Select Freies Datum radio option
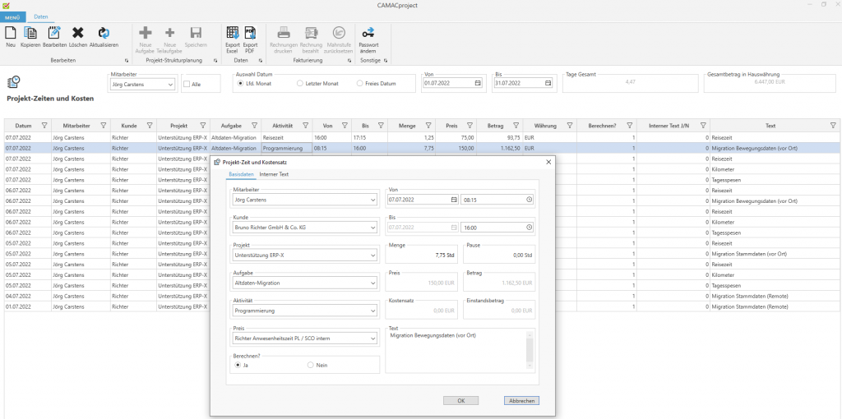 click(x=360, y=84)
